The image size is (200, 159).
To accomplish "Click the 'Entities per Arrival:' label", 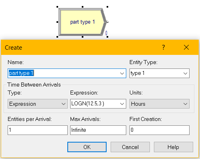I will pos(30,119).
